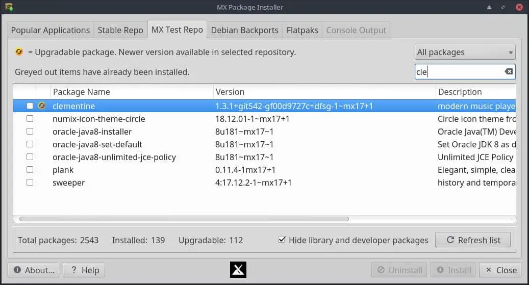Image resolution: width=529 pixels, height=285 pixels.
Task: Click the upgradable package legend icon
Action: [x=19, y=51]
